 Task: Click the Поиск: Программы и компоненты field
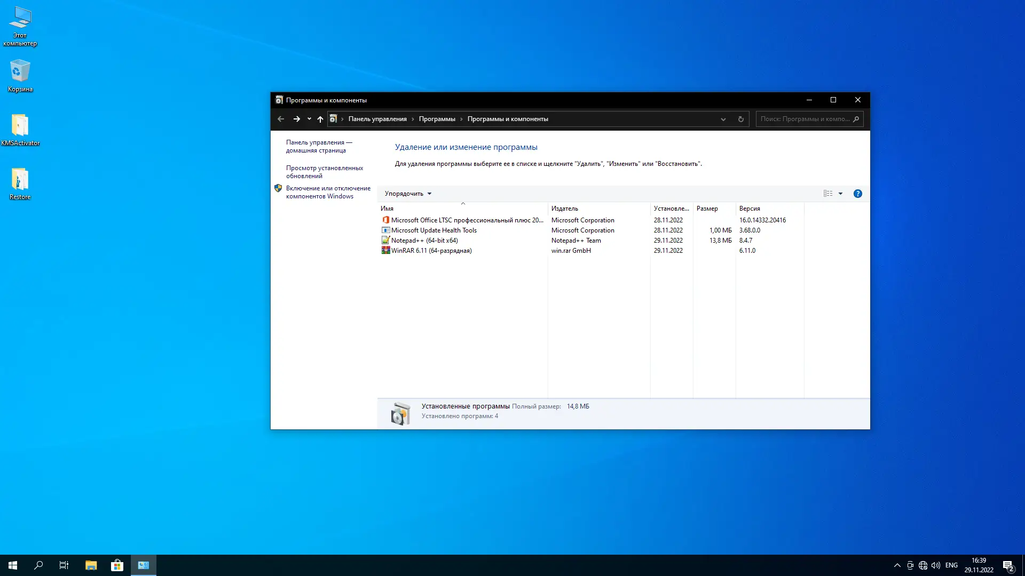coord(803,119)
